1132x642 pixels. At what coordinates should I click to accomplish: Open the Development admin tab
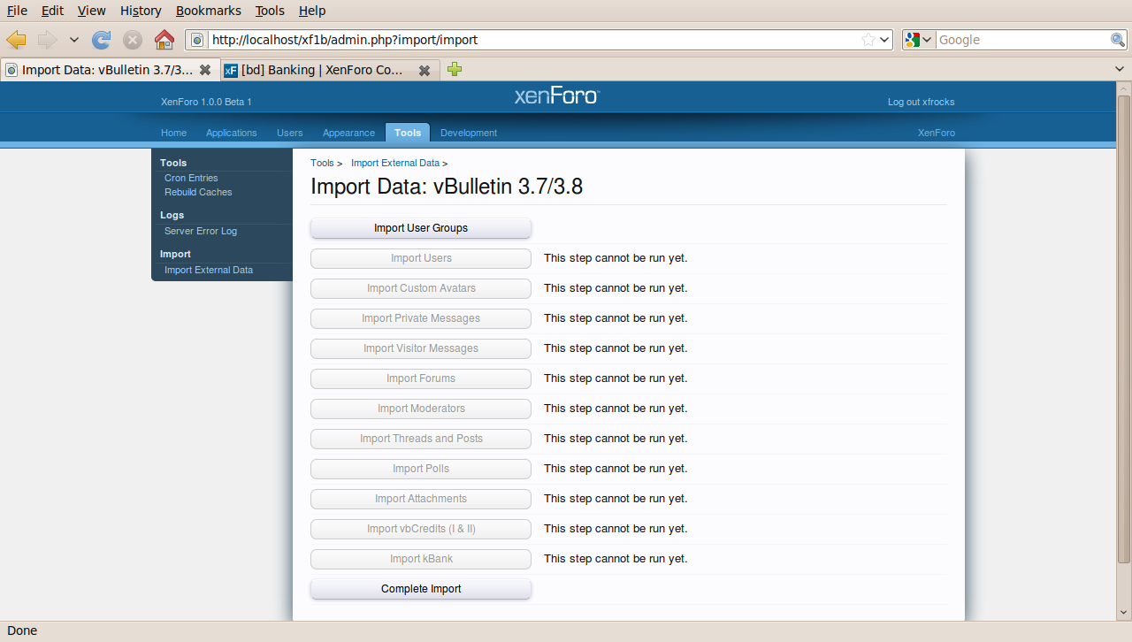pos(469,133)
